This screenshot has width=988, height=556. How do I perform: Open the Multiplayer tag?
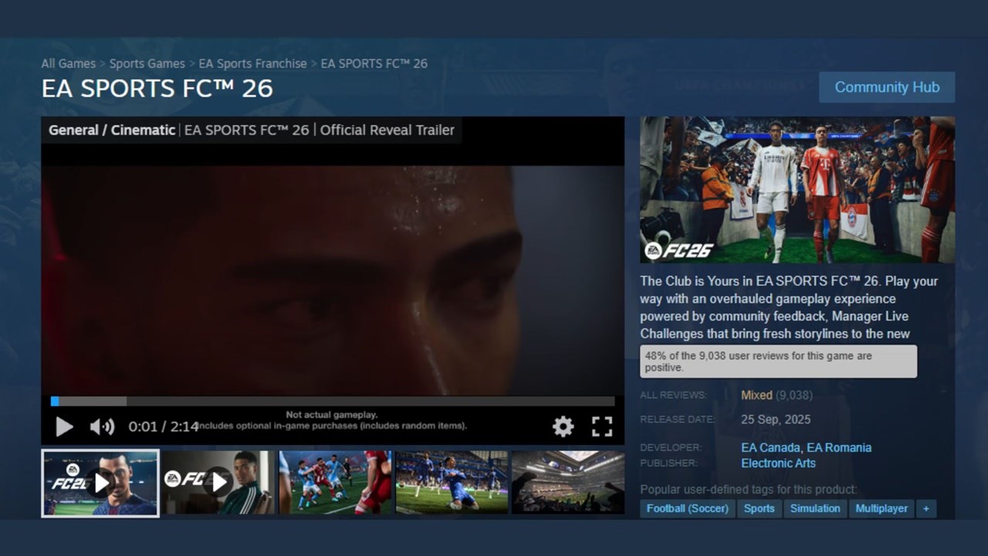(x=881, y=508)
